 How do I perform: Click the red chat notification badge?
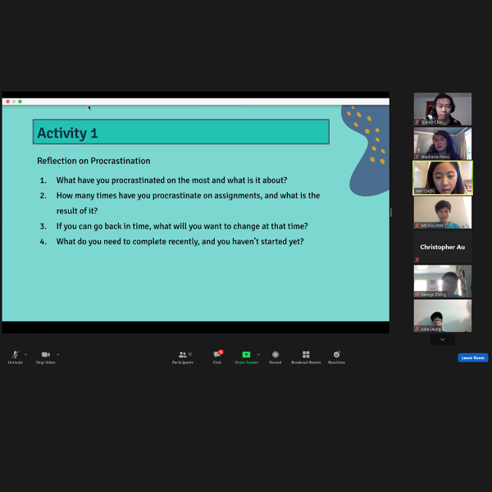point(221,352)
